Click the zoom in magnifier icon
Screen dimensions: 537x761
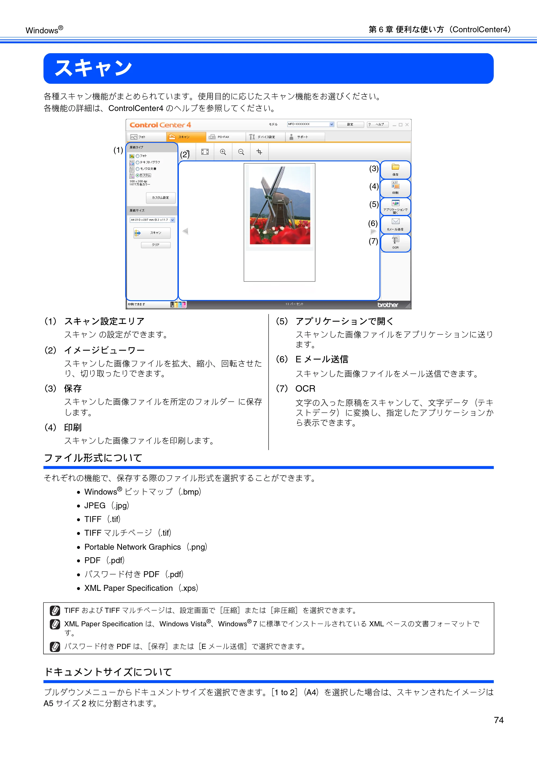(x=223, y=152)
